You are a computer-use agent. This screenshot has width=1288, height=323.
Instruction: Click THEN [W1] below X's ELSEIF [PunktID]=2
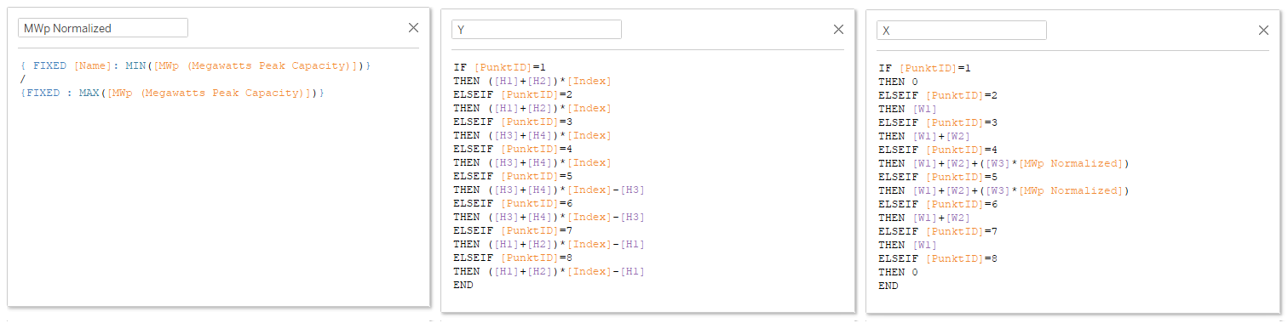click(x=908, y=109)
